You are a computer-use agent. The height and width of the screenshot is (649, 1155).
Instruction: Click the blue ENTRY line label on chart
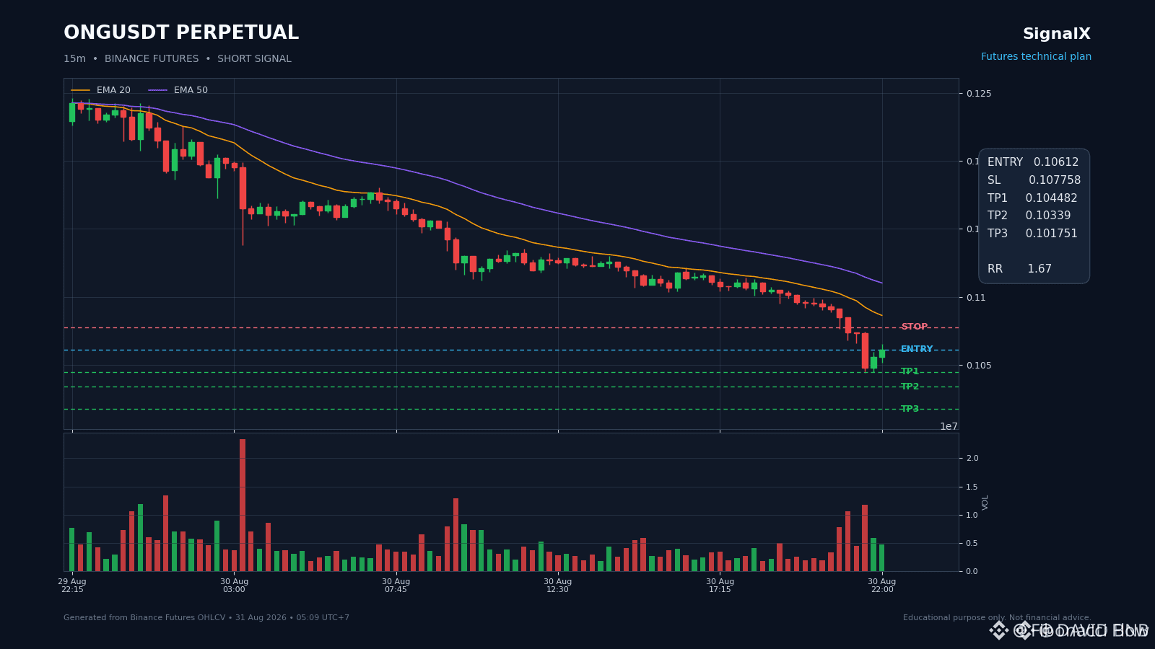pos(917,349)
